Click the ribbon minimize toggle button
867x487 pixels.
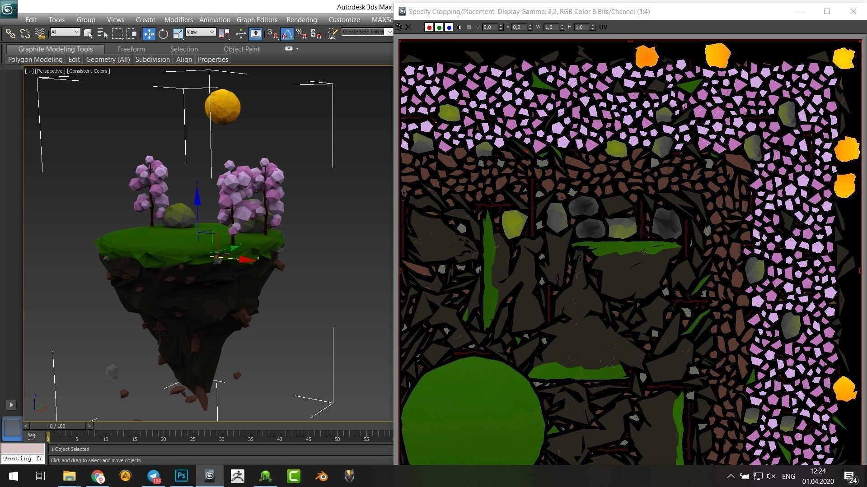pyautogui.click(x=289, y=49)
